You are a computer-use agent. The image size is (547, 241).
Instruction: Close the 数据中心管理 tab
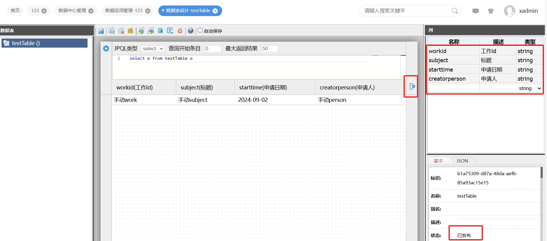click(91, 11)
